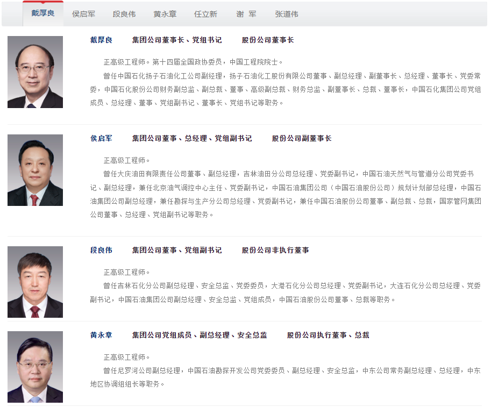This screenshot has width=498, height=407.
Task: Select the portrait photo beside 段良伟's profile
Action: 35,282
